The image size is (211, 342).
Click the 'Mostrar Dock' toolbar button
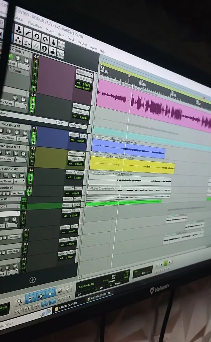tap(60, 53)
